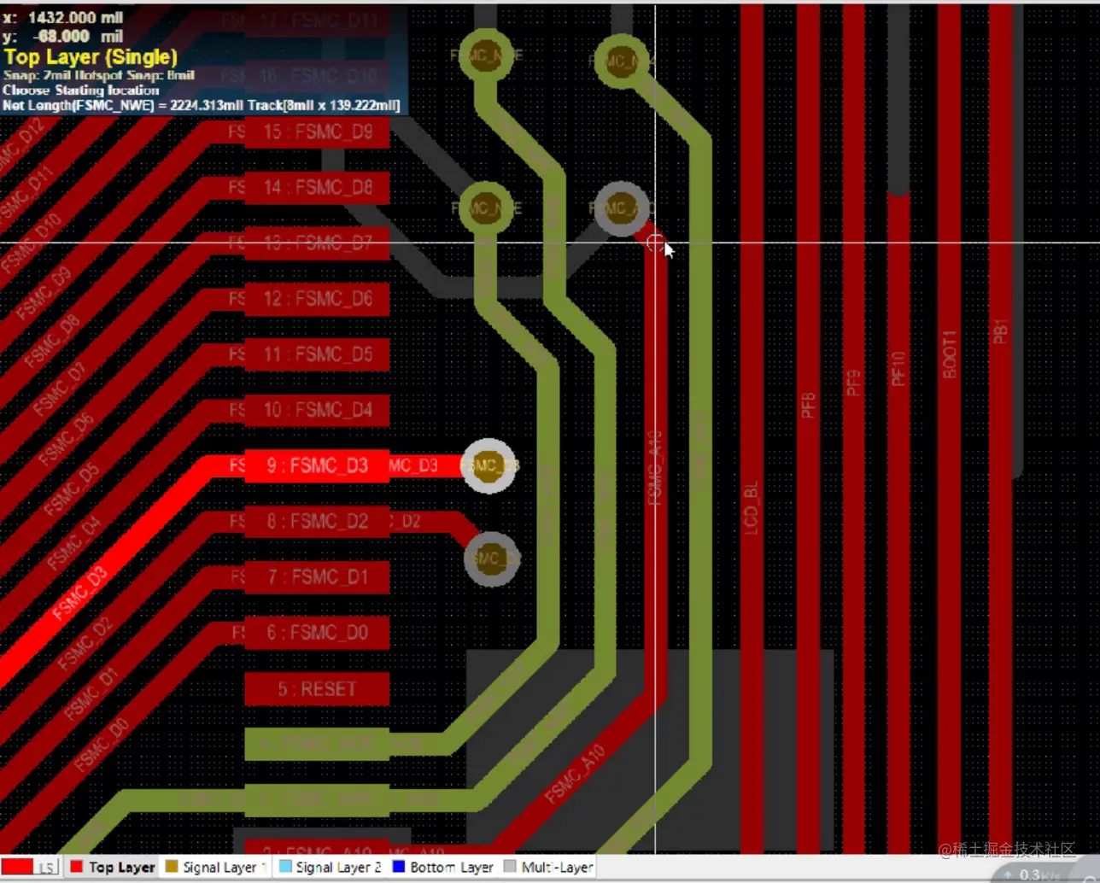This screenshot has width=1100, height=883.
Task: Switch to the Signal Layer 2 tab
Action: point(331,867)
